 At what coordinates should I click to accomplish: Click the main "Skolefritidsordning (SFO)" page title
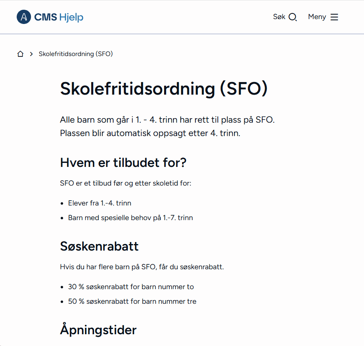click(164, 89)
